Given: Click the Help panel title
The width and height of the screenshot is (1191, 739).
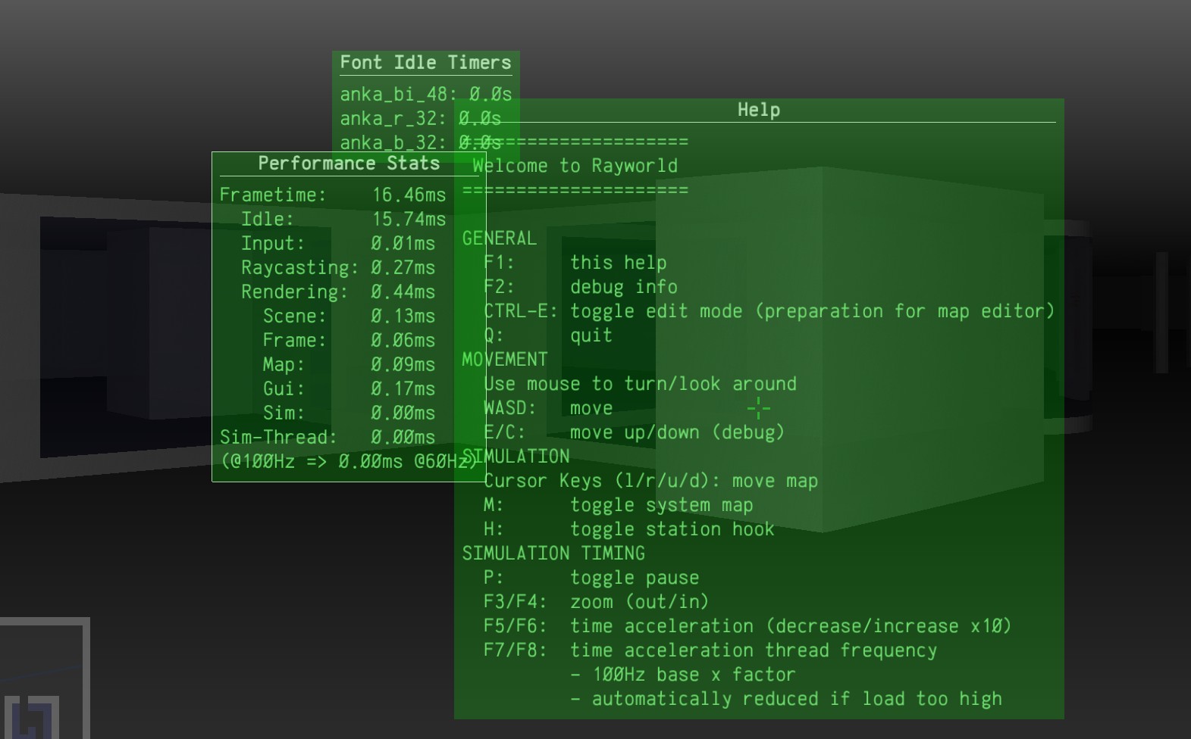Looking at the screenshot, I should coord(758,110).
